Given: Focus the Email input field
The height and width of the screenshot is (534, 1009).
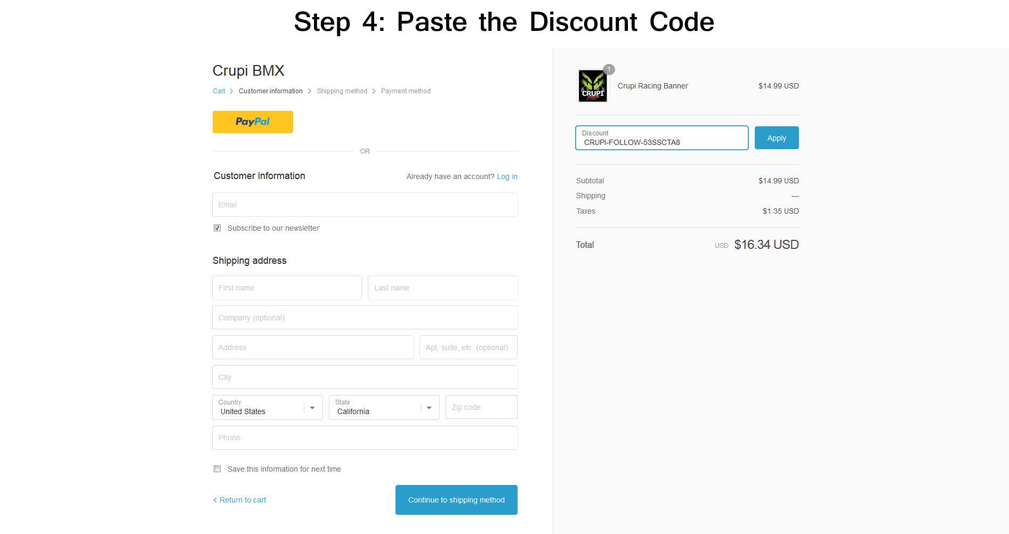Looking at the screenshot, I should (x=365, y=205).
